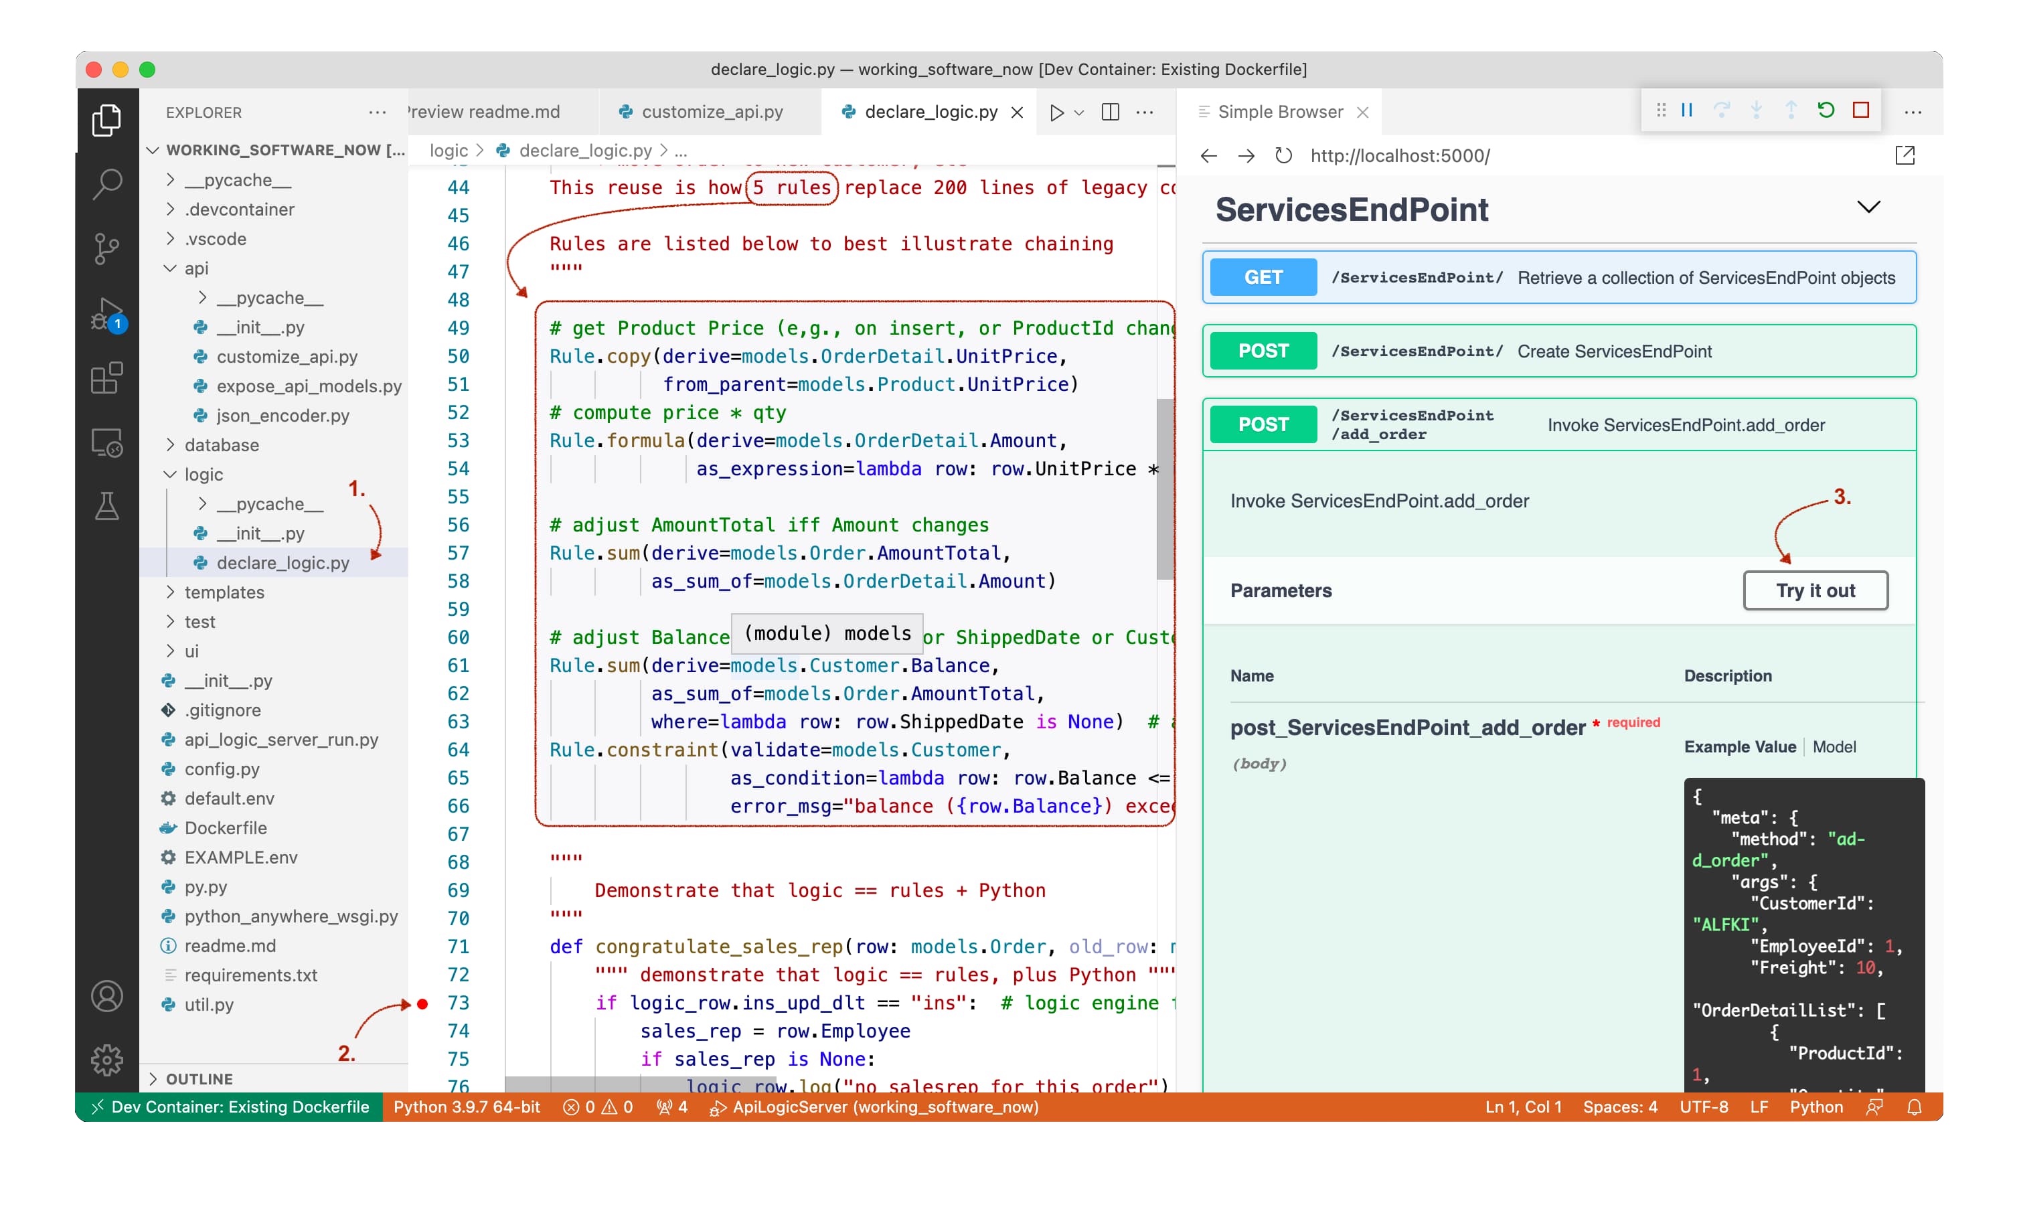Toggle breakpoint on line 73

423,1003
